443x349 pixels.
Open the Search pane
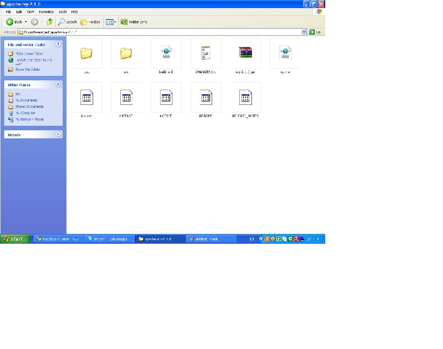tap(67, 22)
